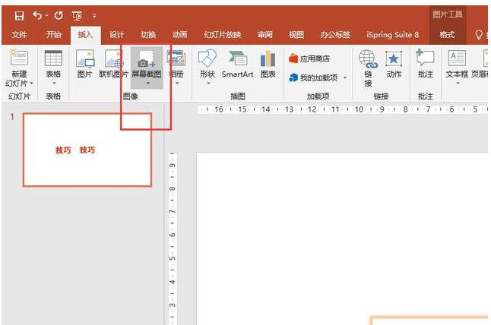Click the Save icon in quick access toolbar
The height and width of the screenshot is (325, 491).
coord(20,16)
